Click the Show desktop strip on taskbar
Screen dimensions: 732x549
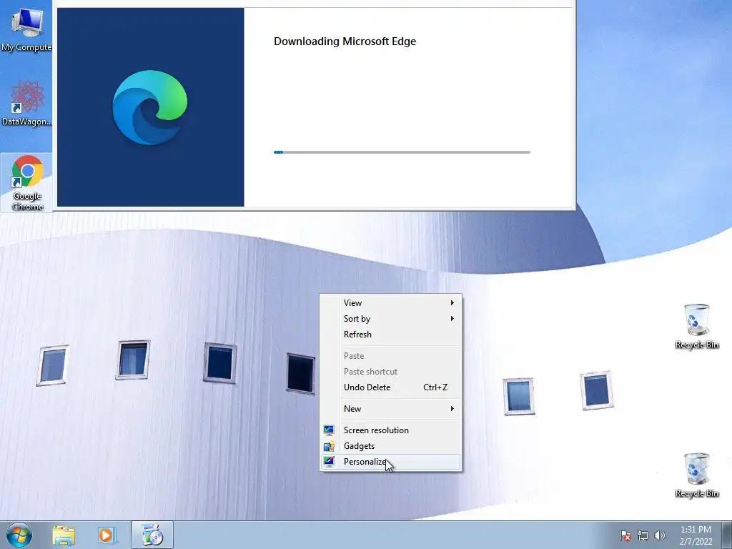(727, 535)
